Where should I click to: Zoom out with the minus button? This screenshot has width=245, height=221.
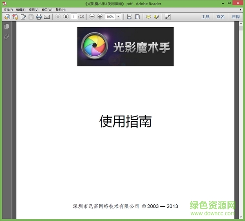click(92, 17)
